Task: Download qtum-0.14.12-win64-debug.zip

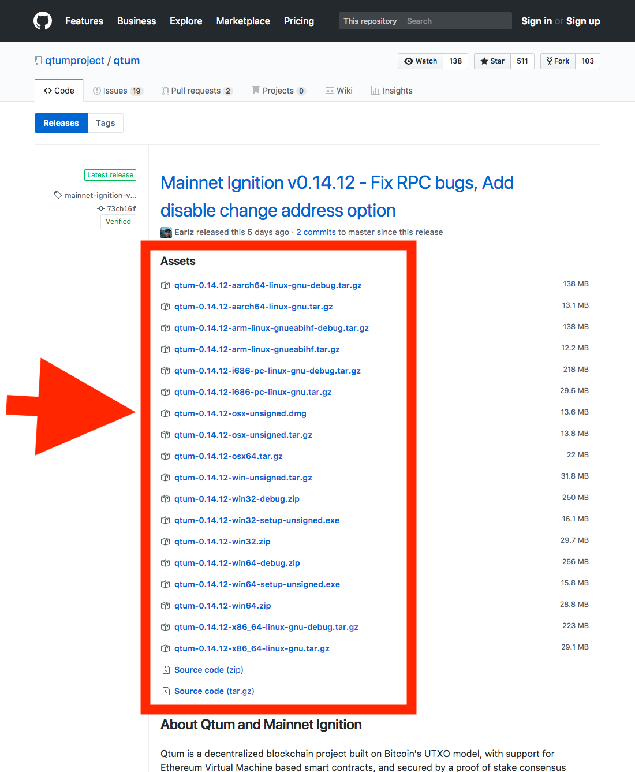Action: [x=237, y=563]
